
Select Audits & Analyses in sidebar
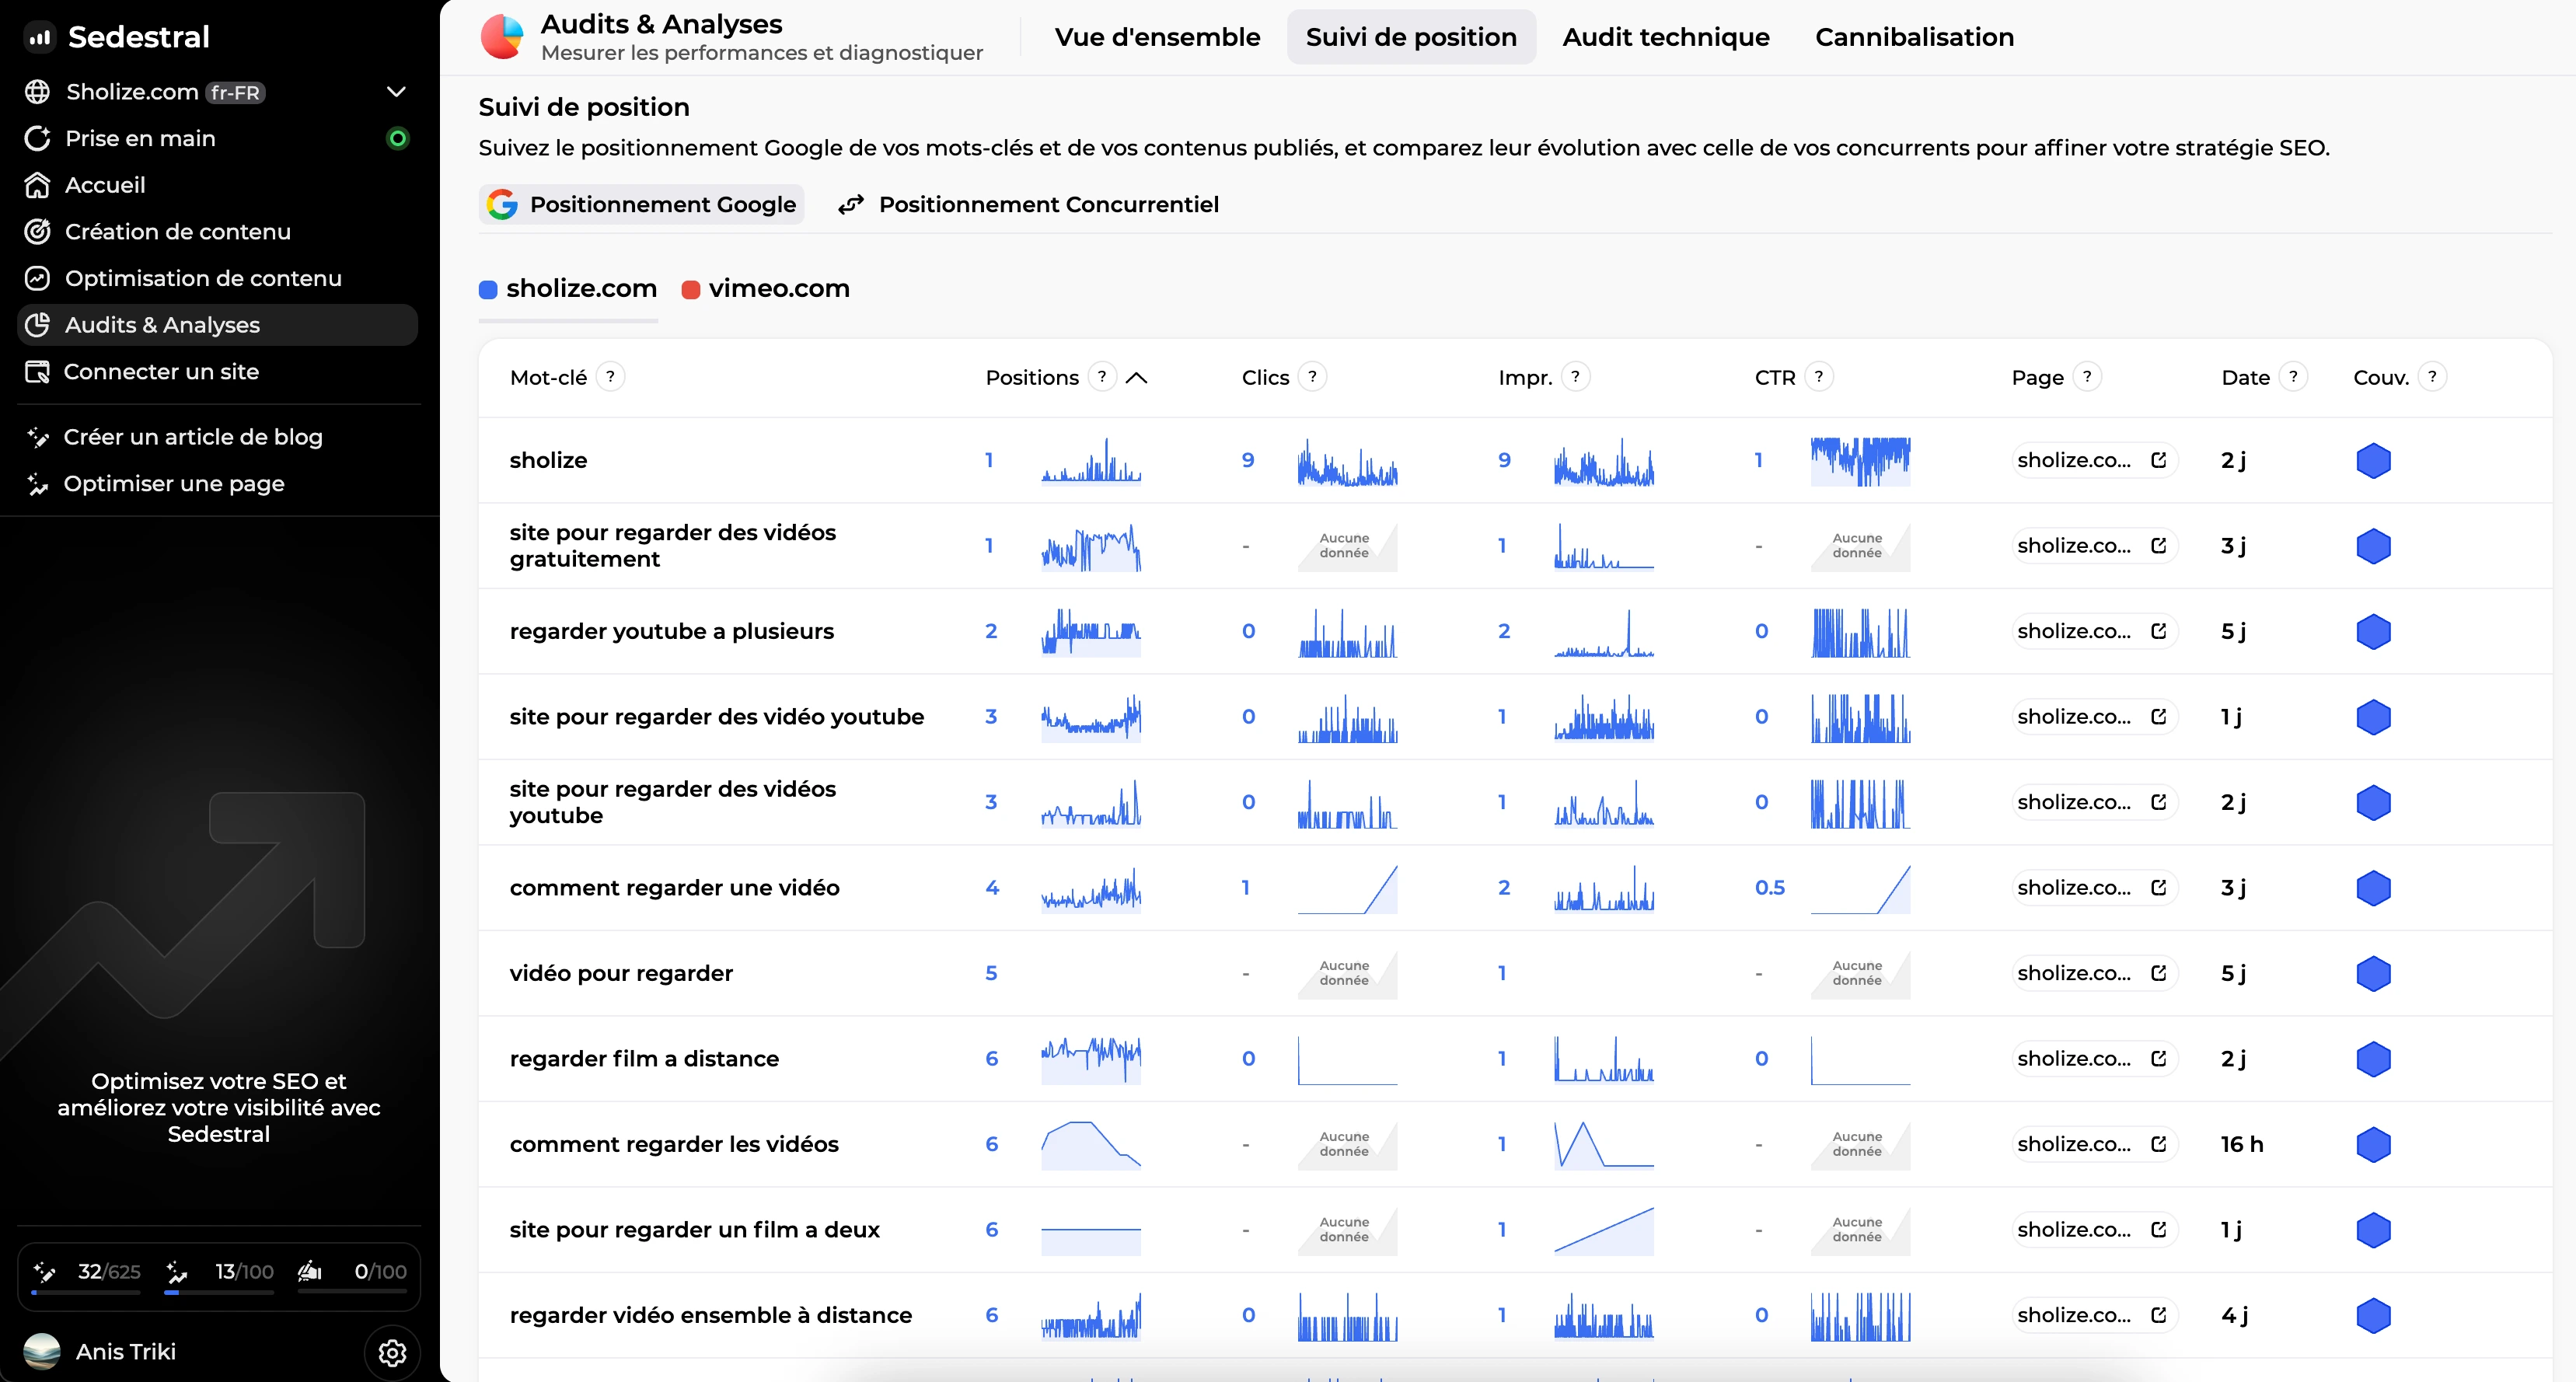pyautogui.click(x=218, y=325)
